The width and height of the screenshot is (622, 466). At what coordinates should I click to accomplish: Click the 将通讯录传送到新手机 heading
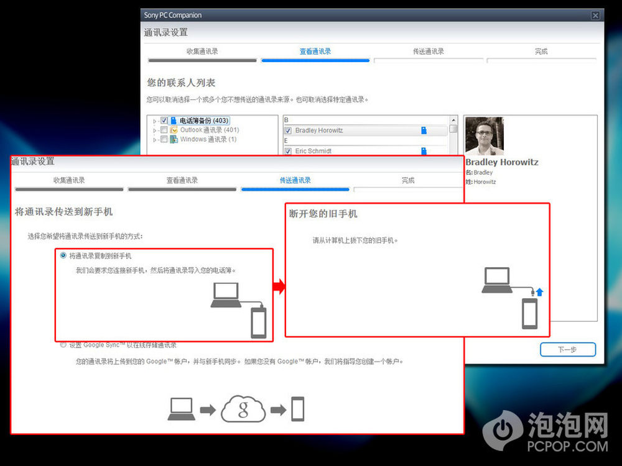64,212
